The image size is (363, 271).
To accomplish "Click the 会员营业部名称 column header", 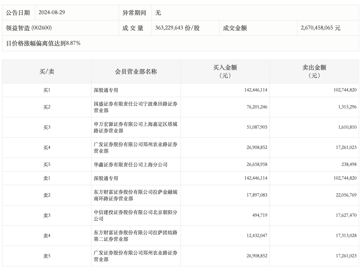I will 136,72.
